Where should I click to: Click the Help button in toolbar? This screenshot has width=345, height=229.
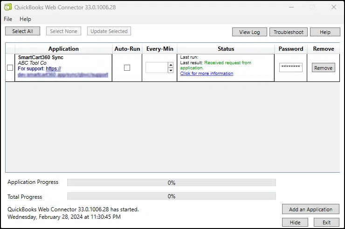click(325, 32)
